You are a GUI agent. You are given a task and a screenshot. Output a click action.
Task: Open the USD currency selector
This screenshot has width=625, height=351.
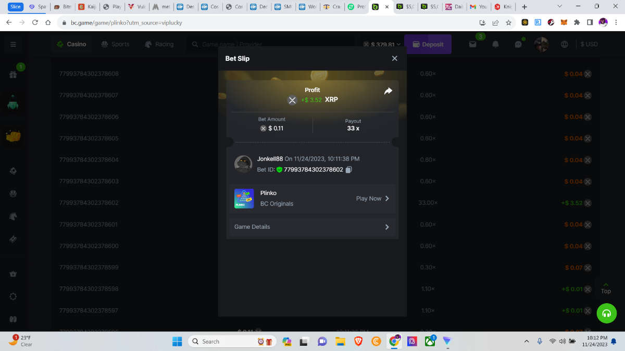(x=589, y=44)
